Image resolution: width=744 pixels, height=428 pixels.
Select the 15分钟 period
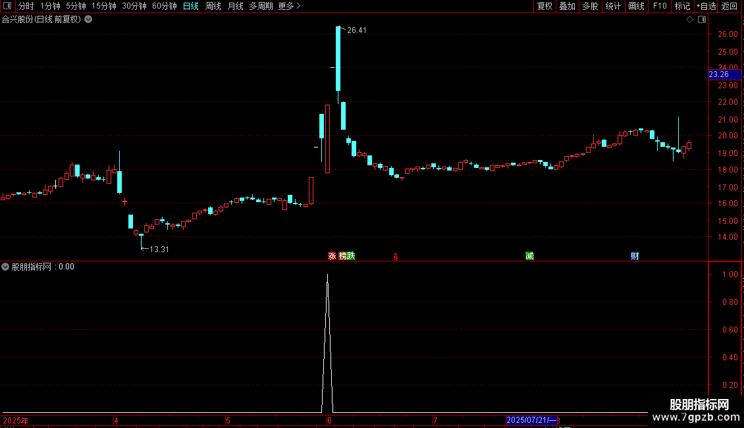coord(104,6)
